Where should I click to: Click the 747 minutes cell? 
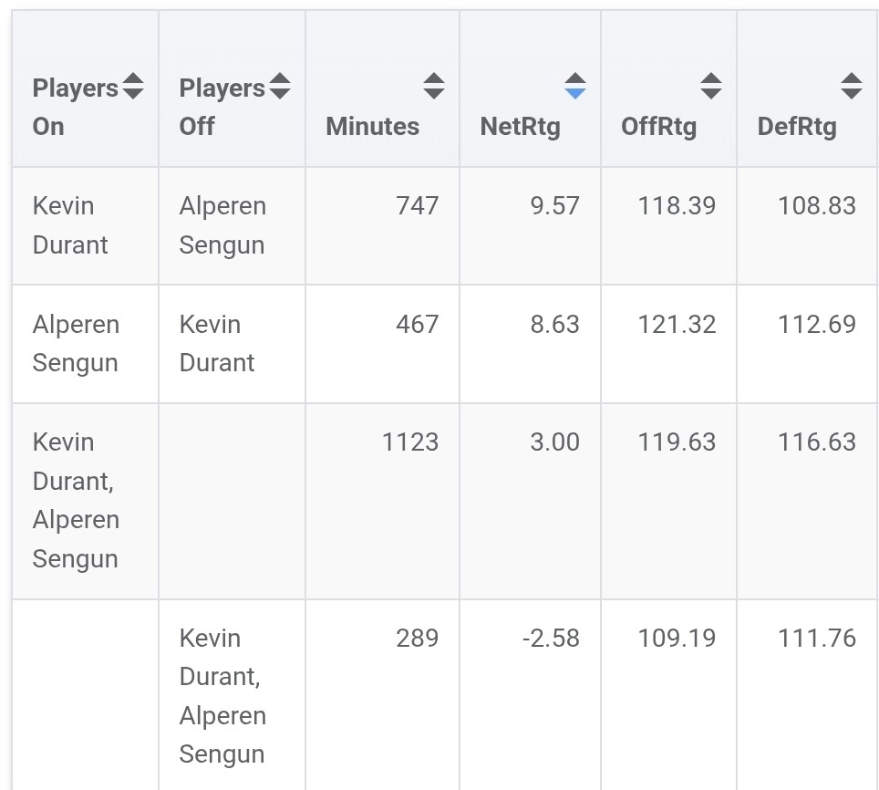[417, 206]
